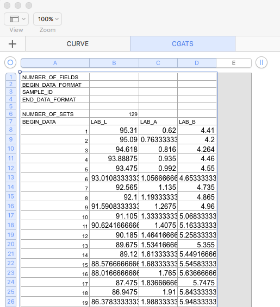This screenshot has height=307, width=280.
Task: Select column A header
Action: [x=55, y=63]
